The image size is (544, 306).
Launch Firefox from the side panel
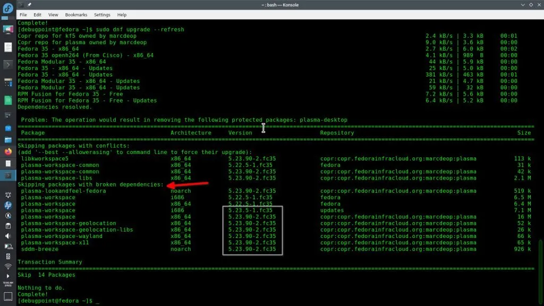8,151
